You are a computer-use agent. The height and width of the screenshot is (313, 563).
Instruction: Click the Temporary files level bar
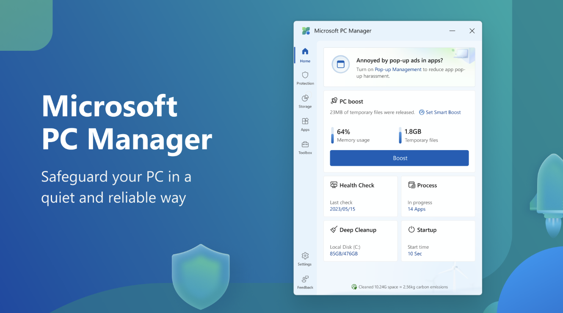(400, 136)
